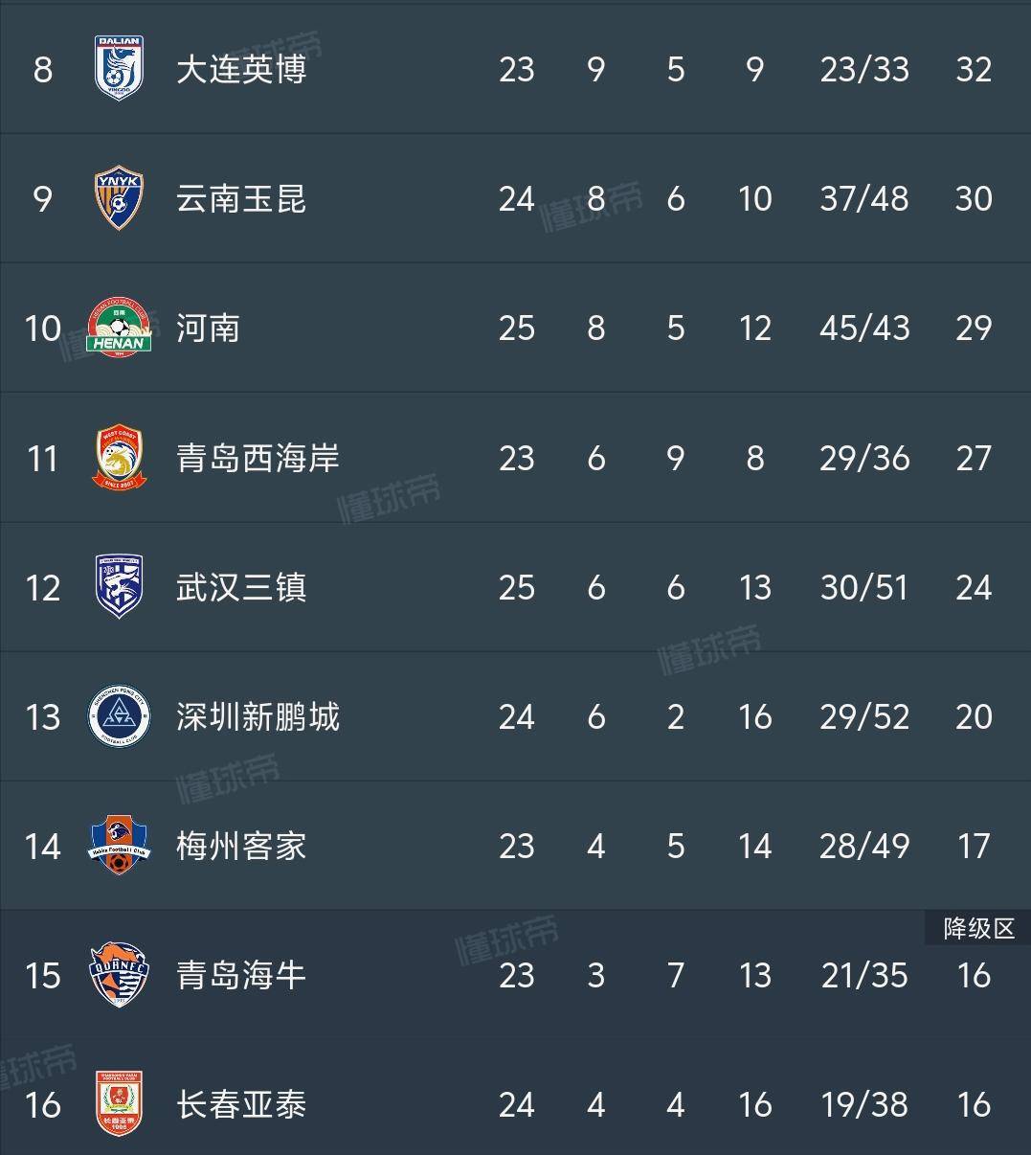Click the 45/43 goal record for Henan

(864, 328)
